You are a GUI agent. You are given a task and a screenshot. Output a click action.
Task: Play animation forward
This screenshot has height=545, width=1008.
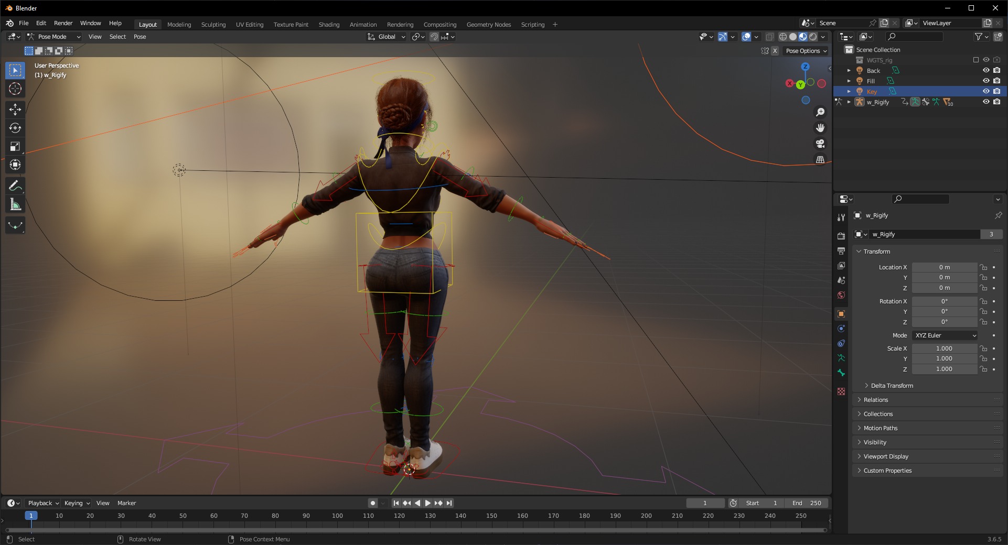427,503
